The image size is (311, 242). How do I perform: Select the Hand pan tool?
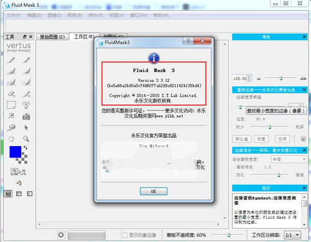coord(11,139)
